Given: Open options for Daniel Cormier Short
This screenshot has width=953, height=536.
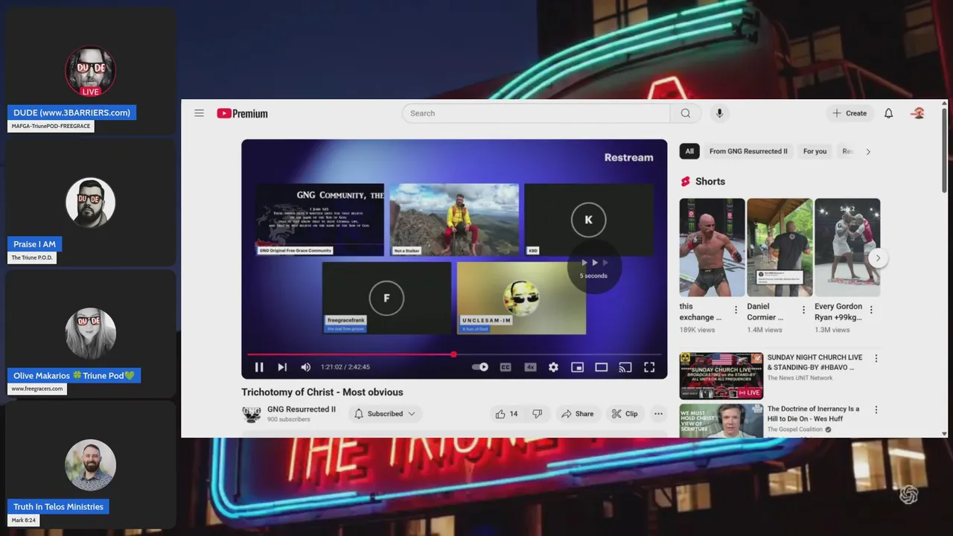Looking at the screenshot, I should (x=803, y=310).
